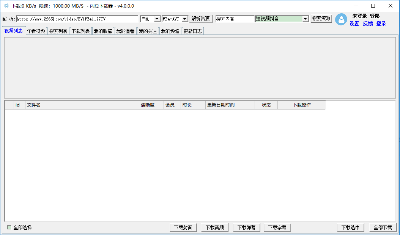This screenshot has width=400, height=235.
Task: Open the 更新日志 changelog tab
Action: pyautogui.click(x=193, y=31)
